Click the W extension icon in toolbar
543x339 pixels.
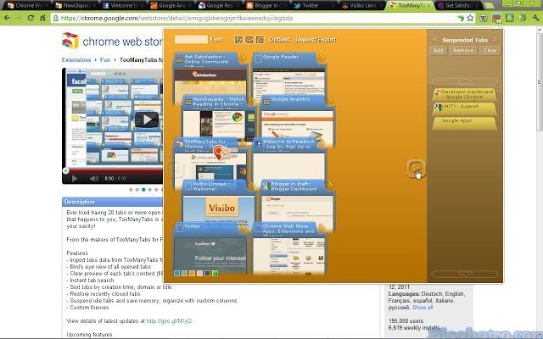[484, 18]
